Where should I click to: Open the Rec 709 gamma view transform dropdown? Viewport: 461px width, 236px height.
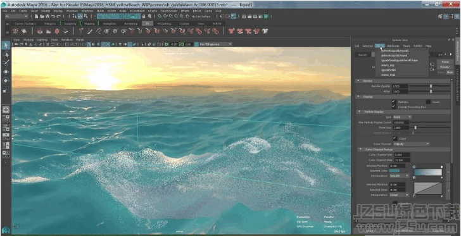pos(215,44)
